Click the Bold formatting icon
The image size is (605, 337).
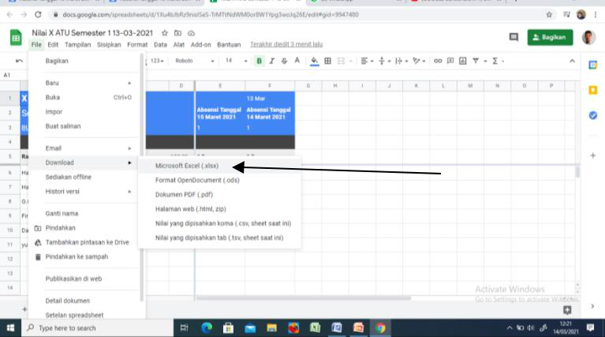coord(259,61)
